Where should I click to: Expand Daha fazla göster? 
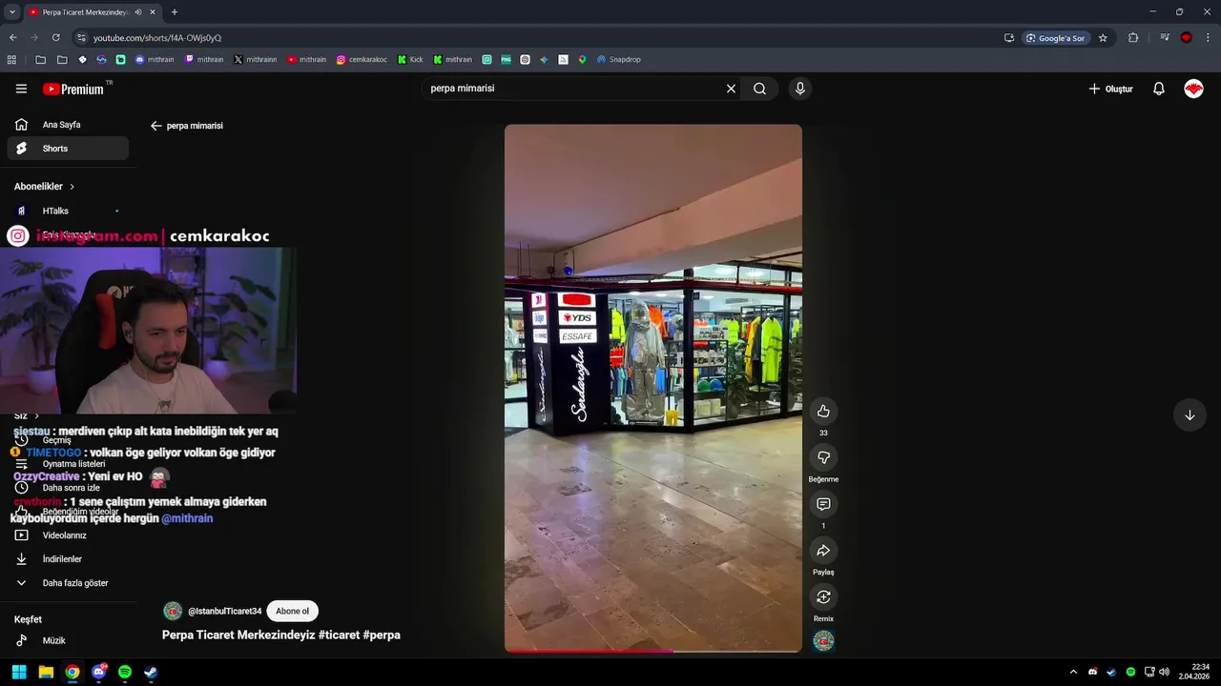click(68, 583)
